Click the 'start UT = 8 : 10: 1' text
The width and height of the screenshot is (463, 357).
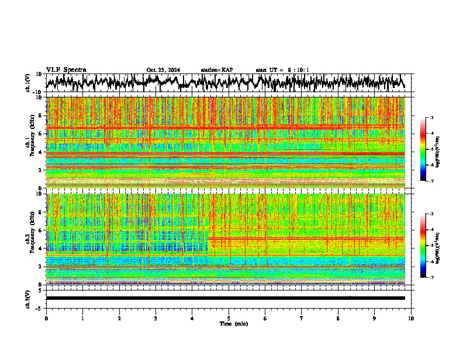(282, 70)
